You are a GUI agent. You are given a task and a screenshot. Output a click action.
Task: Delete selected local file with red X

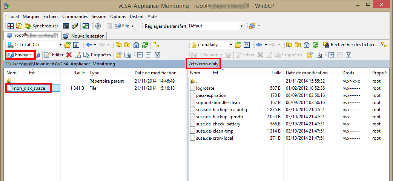69,55
